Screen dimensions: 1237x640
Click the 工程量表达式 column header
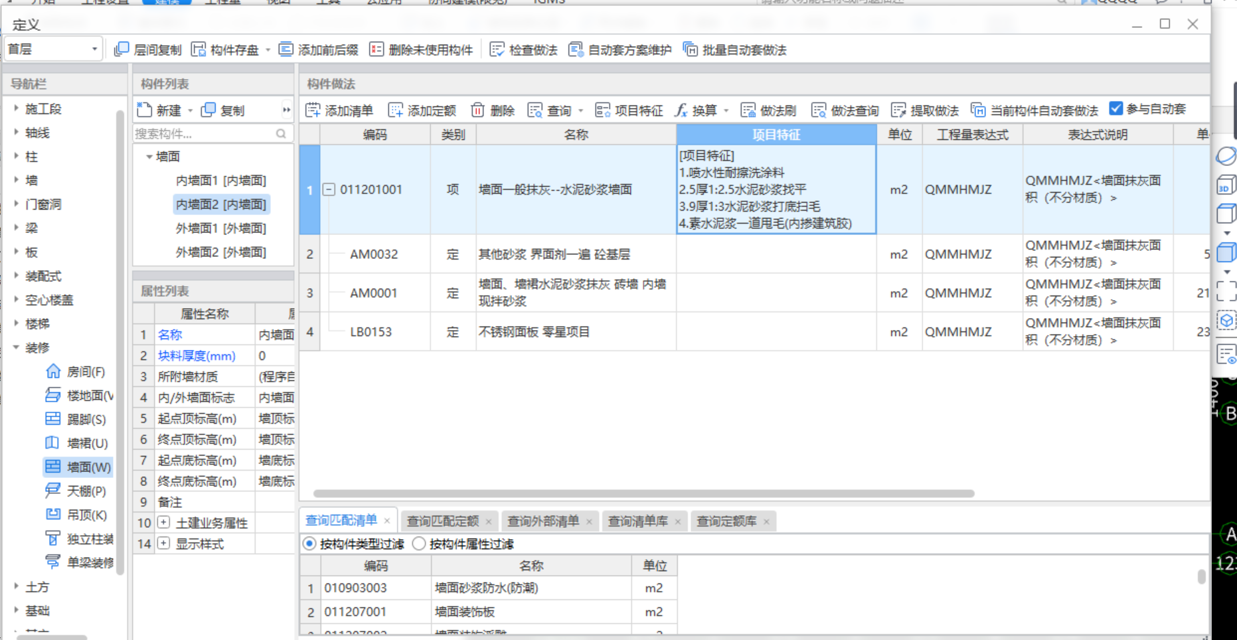(972, 135)
